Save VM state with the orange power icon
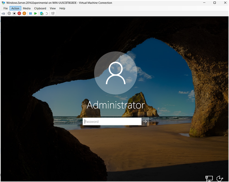 click(x=24, y=13)
